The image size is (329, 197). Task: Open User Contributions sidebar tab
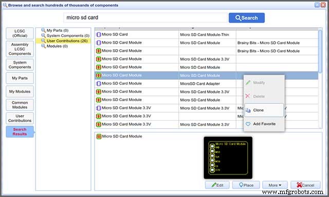(x=20, y=119)
